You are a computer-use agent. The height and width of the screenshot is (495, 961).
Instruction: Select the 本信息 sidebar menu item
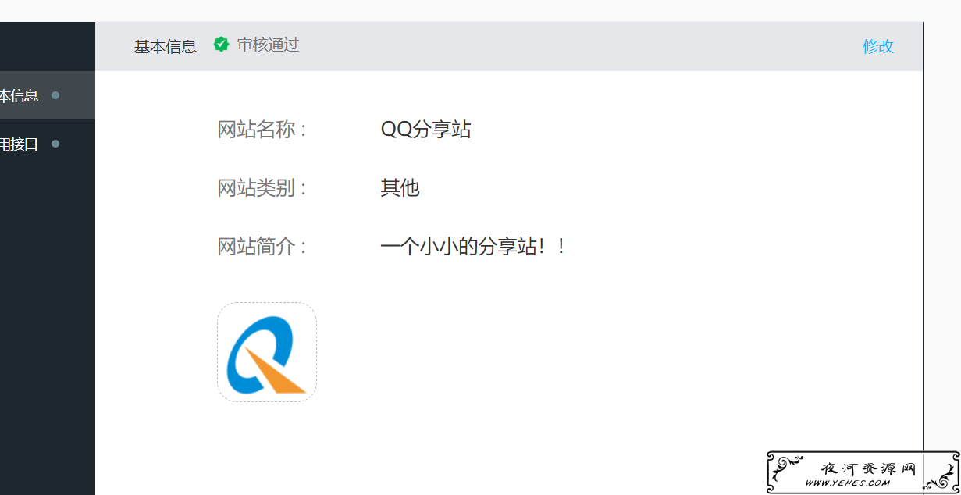pos(48,95)
